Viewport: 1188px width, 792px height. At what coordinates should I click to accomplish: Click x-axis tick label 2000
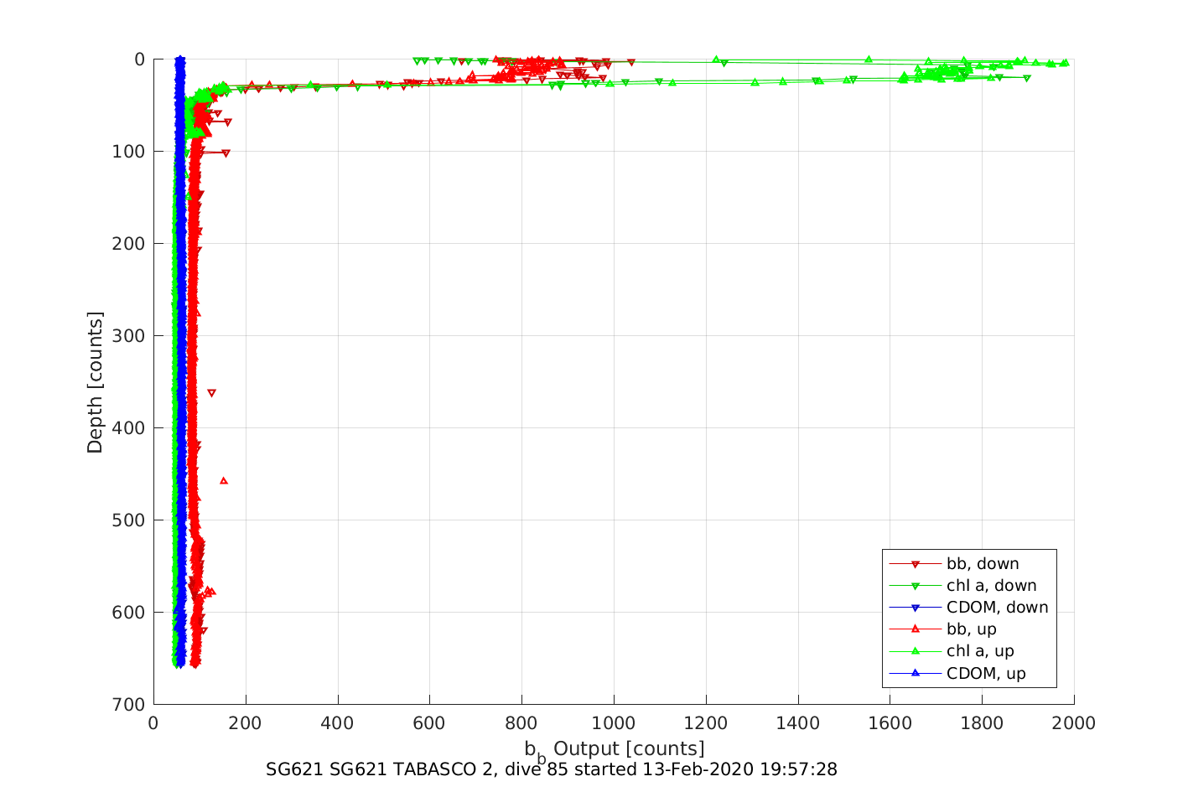click(1074, 723)
